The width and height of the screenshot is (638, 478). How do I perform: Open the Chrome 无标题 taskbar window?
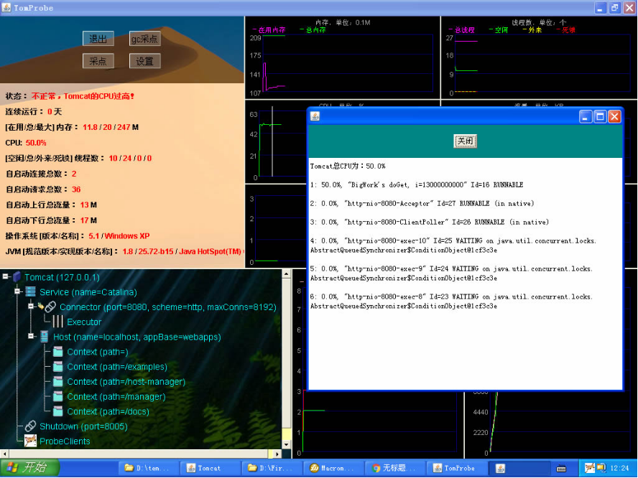coord(394,468)
